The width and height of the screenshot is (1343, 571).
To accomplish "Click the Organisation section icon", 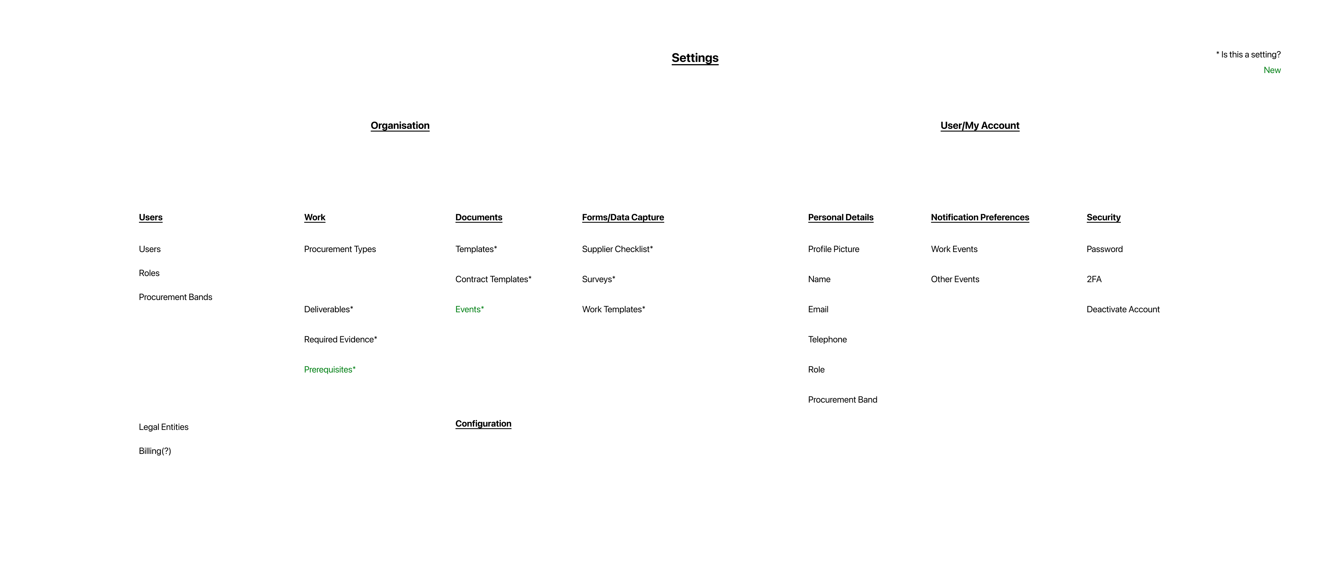I will pos(399,125).
